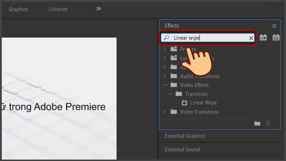Screen dimensions: 286x161
Task: Expand the Audio Transitions folder
Action: (x=164, y=76)
